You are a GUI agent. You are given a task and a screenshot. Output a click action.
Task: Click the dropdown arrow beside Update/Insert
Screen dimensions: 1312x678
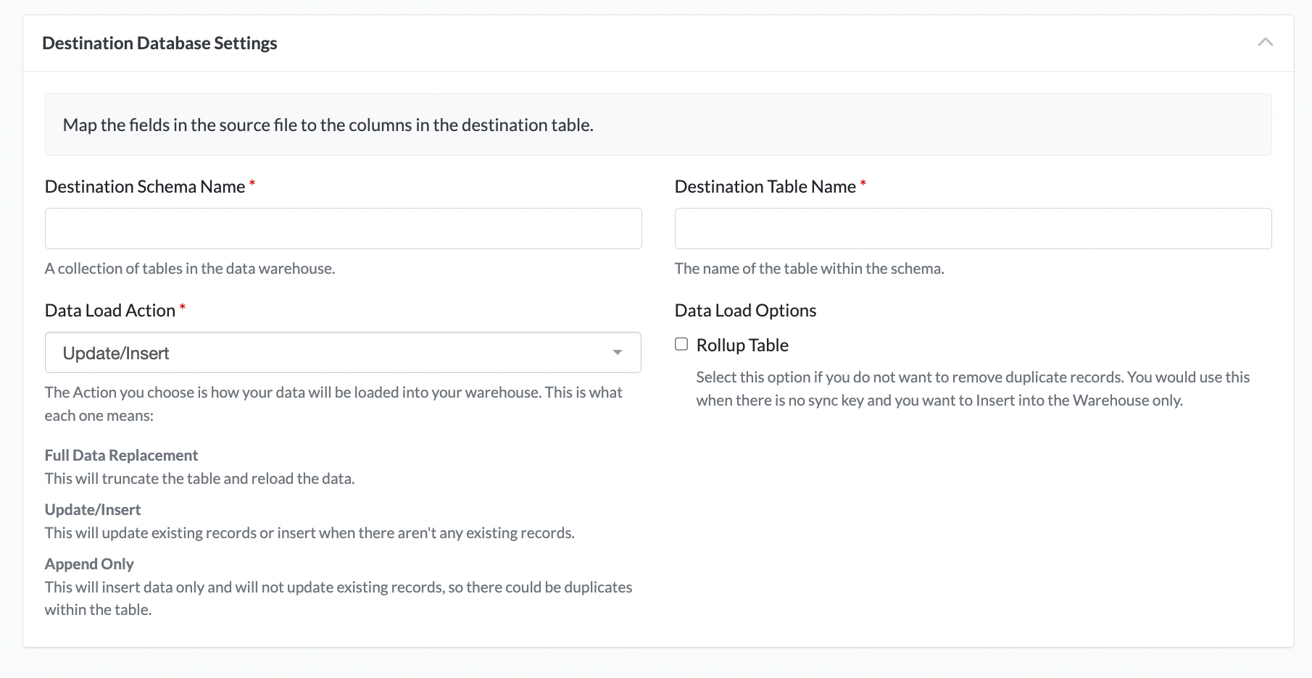(x=617, y=353)
